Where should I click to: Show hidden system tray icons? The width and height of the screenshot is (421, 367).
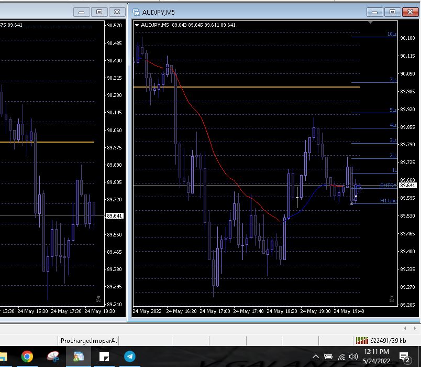click(316, 357)
